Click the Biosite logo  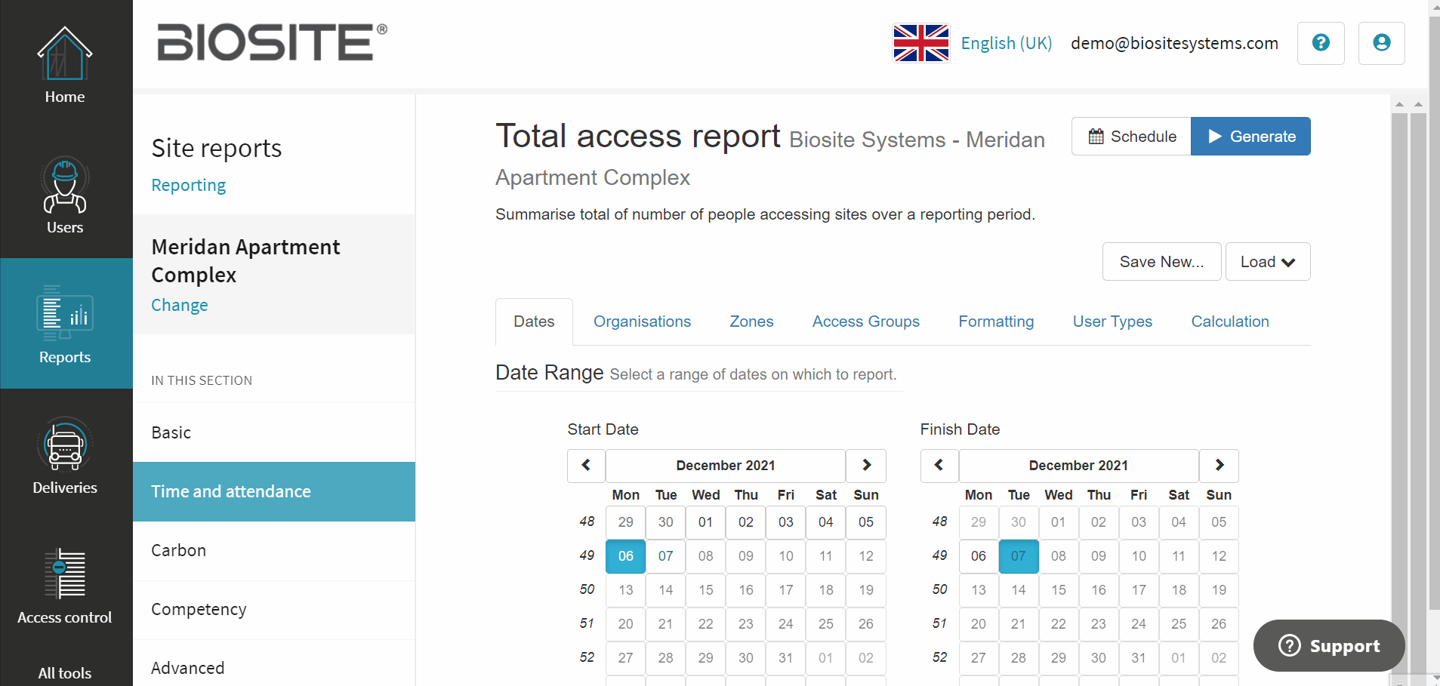[x=272, y=42]
